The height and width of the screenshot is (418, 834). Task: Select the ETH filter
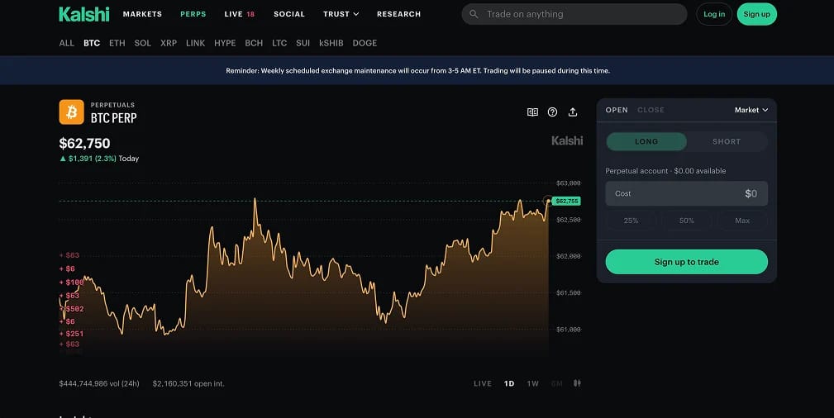tap(117, 43)
